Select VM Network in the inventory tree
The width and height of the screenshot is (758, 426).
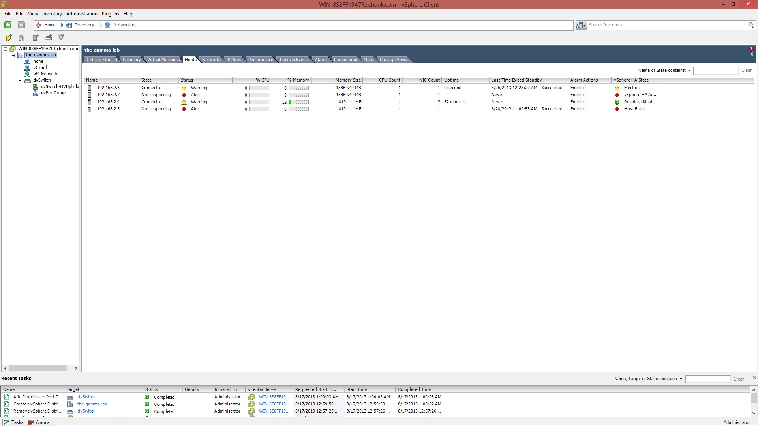[x=45, y=74]
